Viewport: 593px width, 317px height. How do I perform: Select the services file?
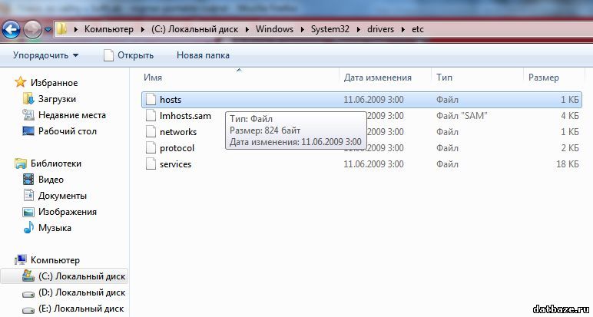[x=175, y=164]
